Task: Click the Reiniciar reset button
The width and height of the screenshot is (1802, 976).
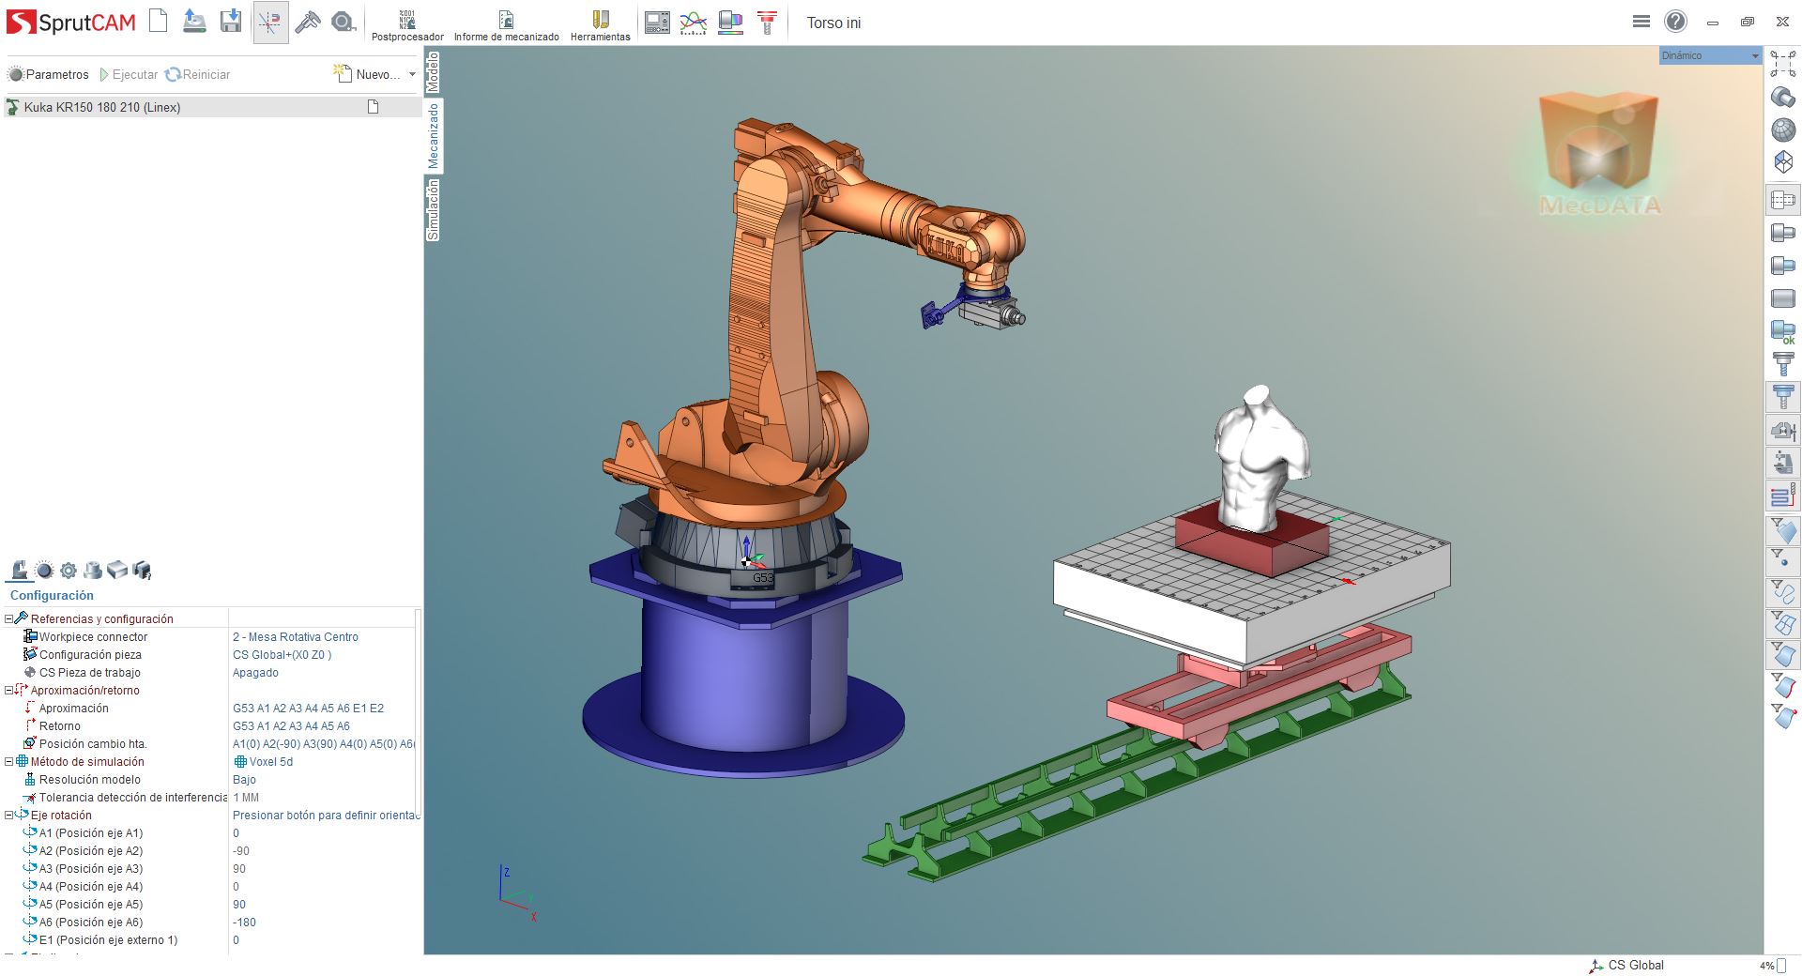Action: (x=197, y=74)
